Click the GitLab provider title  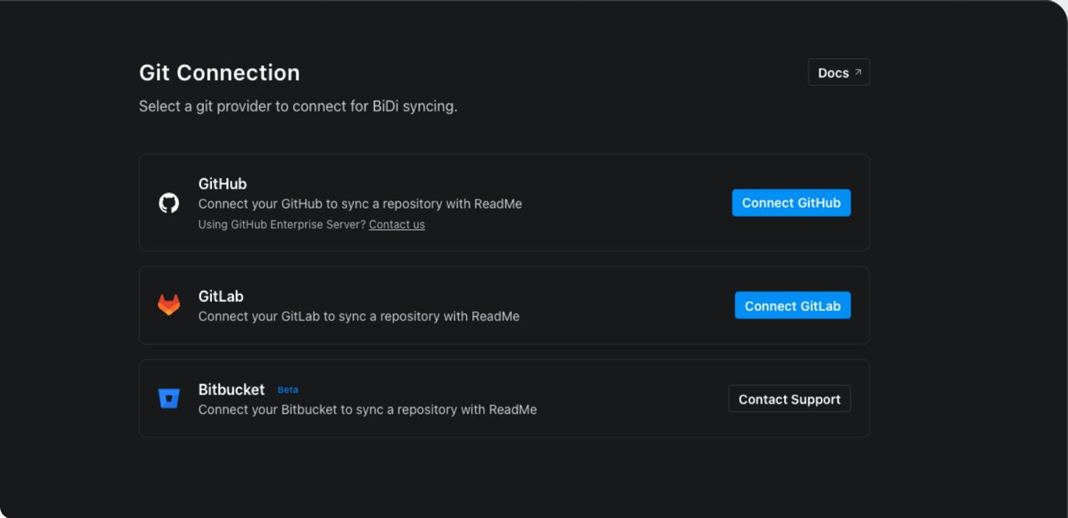[x=221, y=297]
